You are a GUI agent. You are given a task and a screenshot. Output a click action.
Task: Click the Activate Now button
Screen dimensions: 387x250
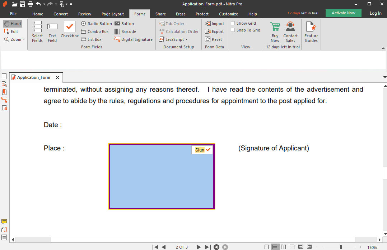(343, 13)
